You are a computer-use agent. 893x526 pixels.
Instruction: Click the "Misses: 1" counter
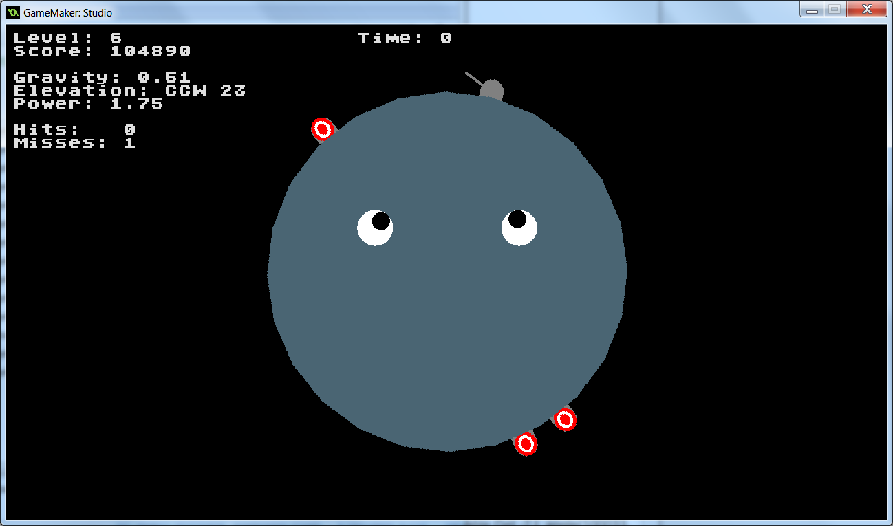coord(74,143)
